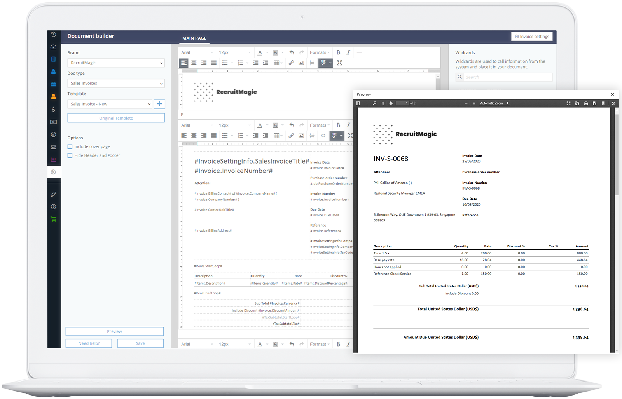
Task: Open the Doc type dropdown Sales Invoices
Action: pyautogui.click(x=116, y=84)
